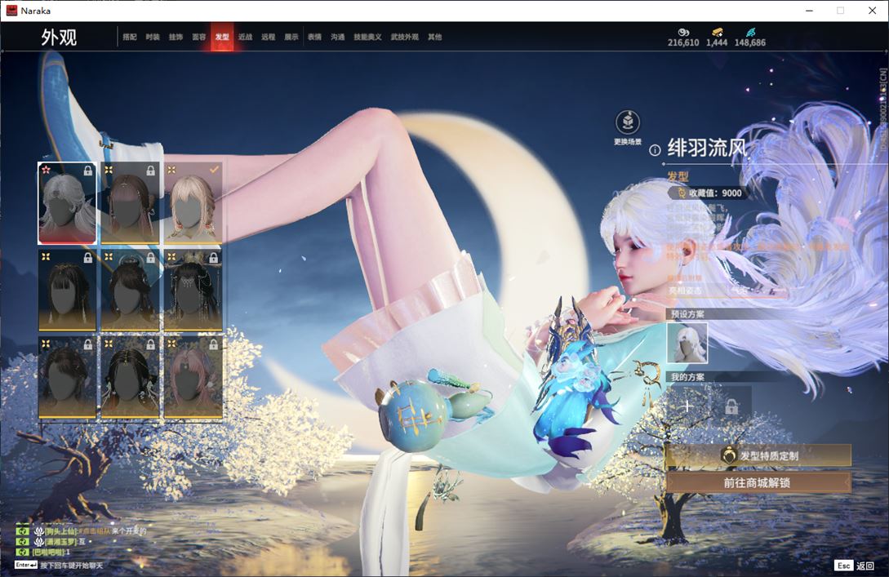Click the Esc 返回 back button
This screenshot has height=577, width=889.
[x=855, y=565]
